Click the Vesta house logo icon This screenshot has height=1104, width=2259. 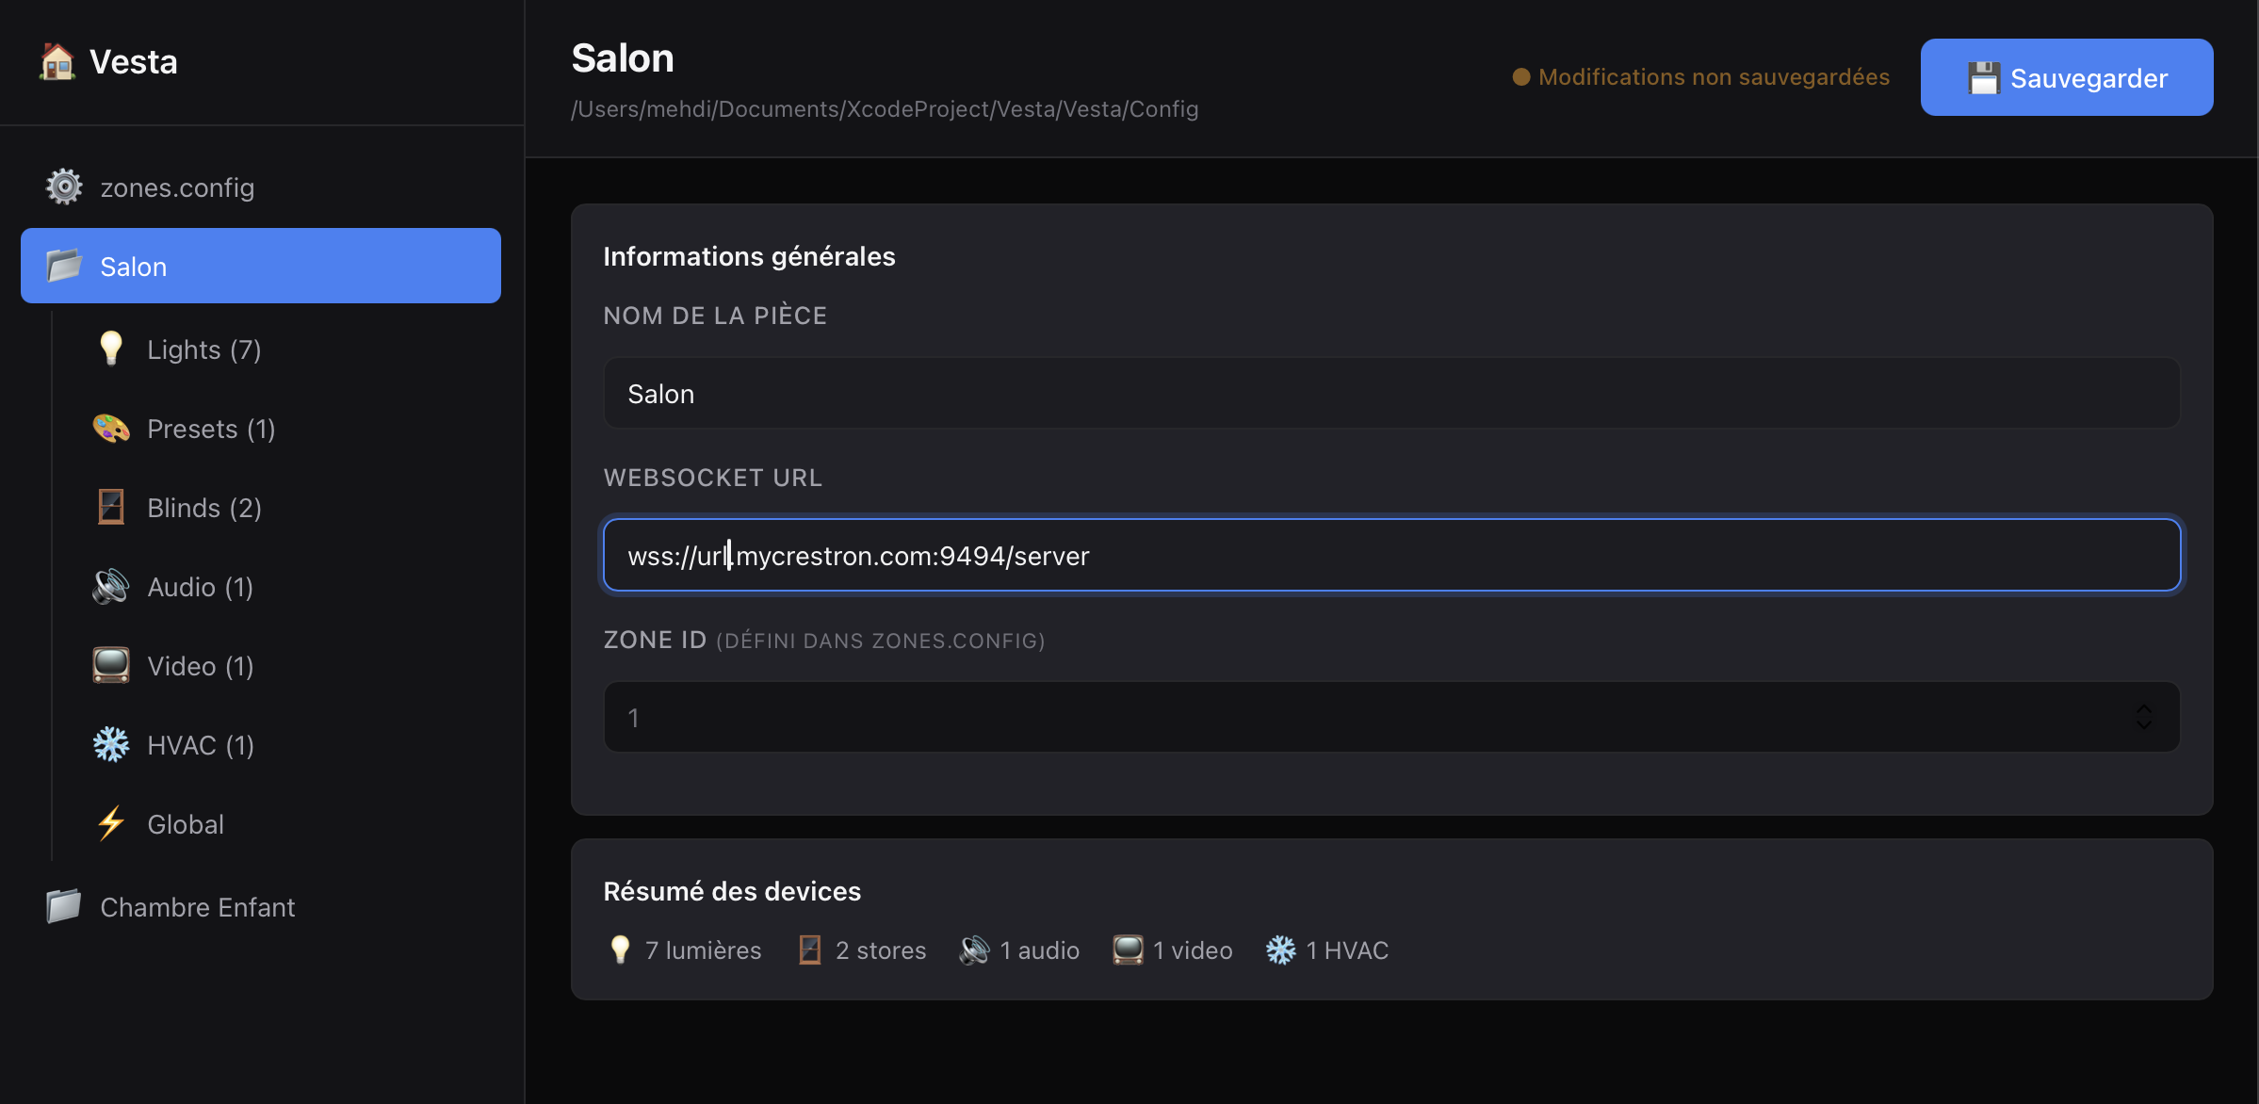point(57,60)
